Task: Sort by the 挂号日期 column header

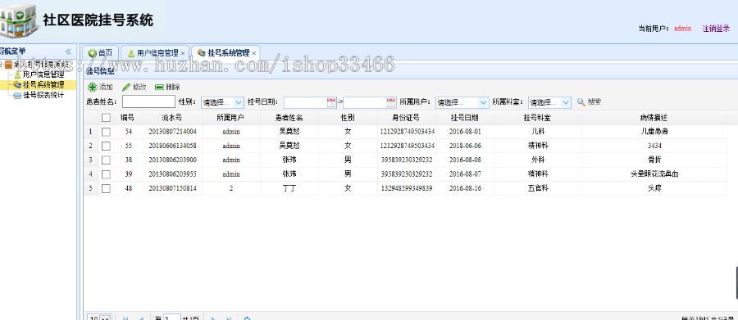Action: coord(465,118)
